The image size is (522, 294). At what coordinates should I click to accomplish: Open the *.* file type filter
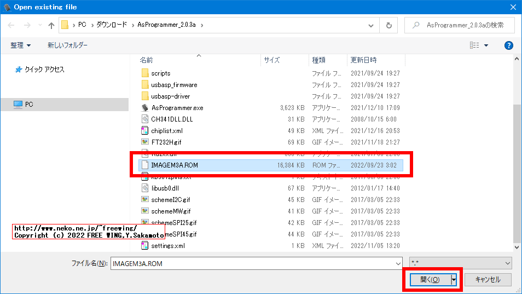coord(460,263)
